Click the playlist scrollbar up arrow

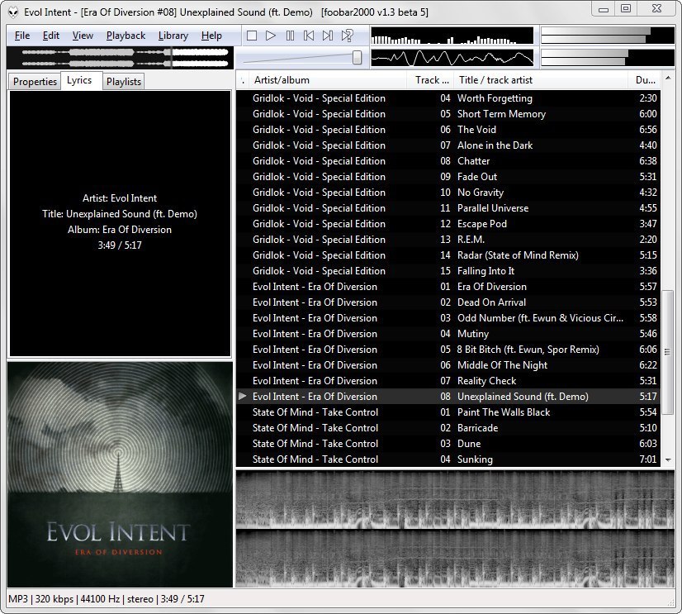(668, 79)
